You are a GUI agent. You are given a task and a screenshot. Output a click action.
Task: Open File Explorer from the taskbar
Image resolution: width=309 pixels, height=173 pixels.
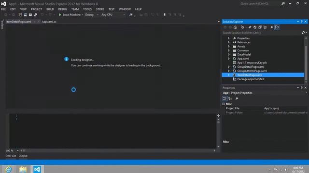[23, 169]
